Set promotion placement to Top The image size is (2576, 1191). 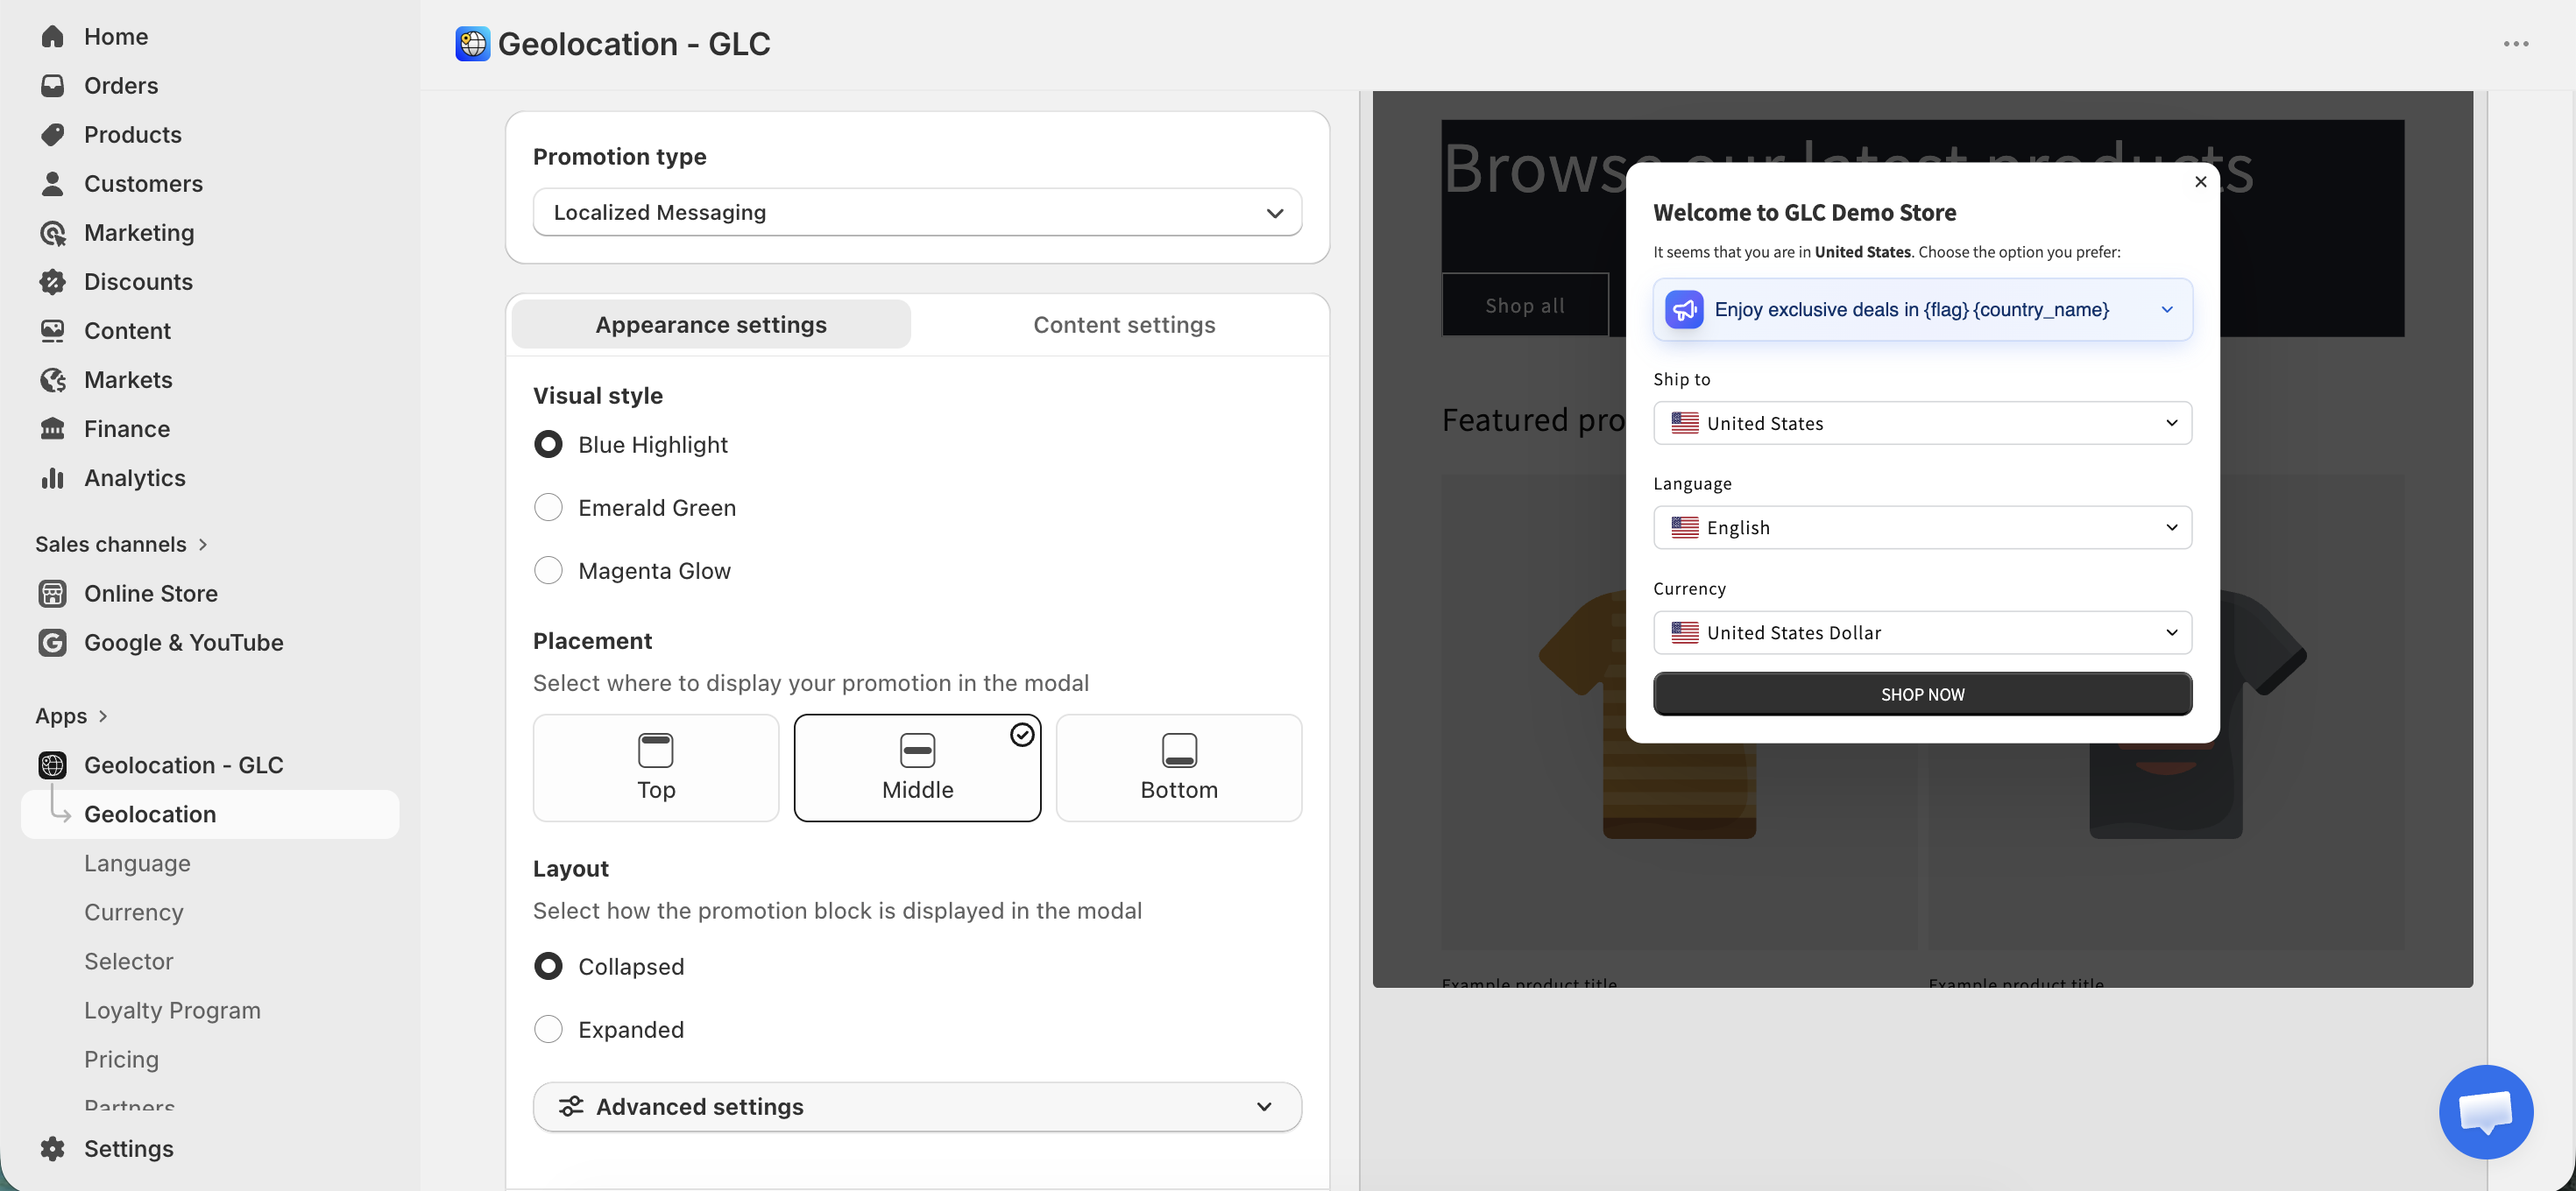656,767
